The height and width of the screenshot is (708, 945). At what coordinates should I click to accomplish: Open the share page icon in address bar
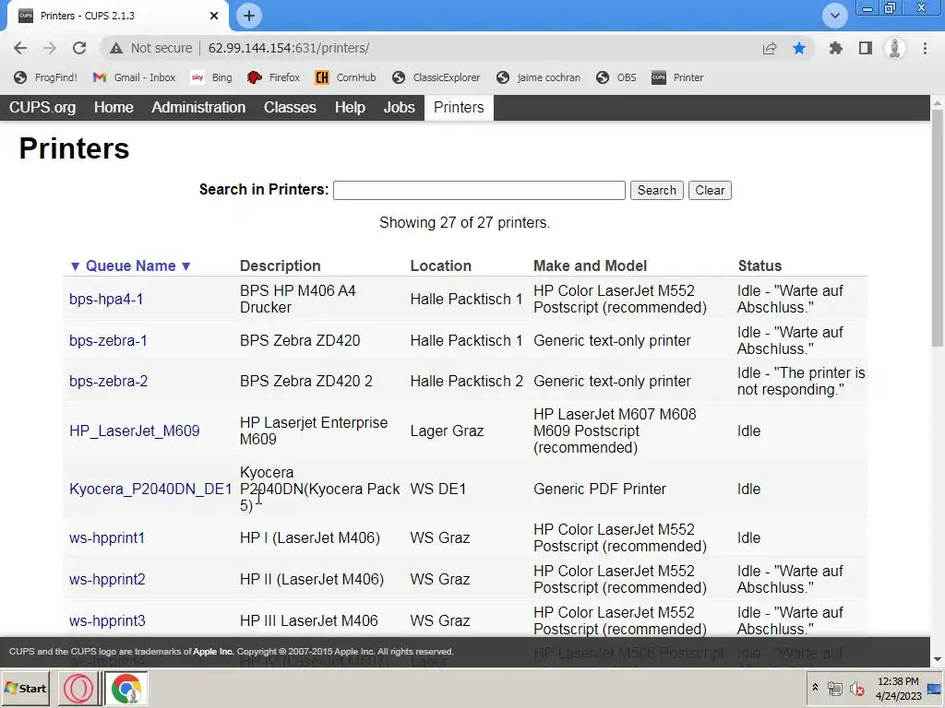click(770, 48)
